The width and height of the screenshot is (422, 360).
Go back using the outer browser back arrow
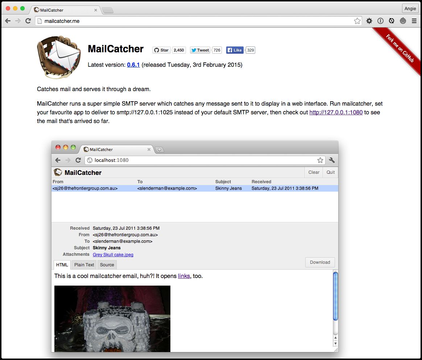pyautogui.click(x=8, y=21)
